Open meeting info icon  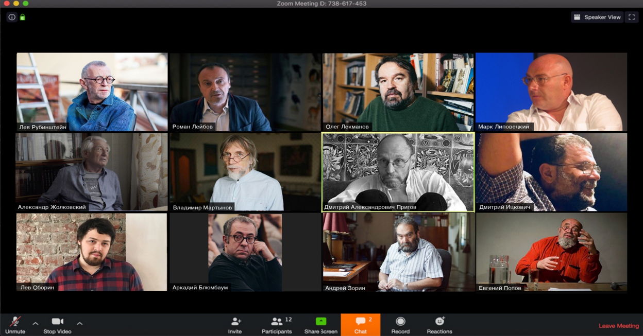12,17
